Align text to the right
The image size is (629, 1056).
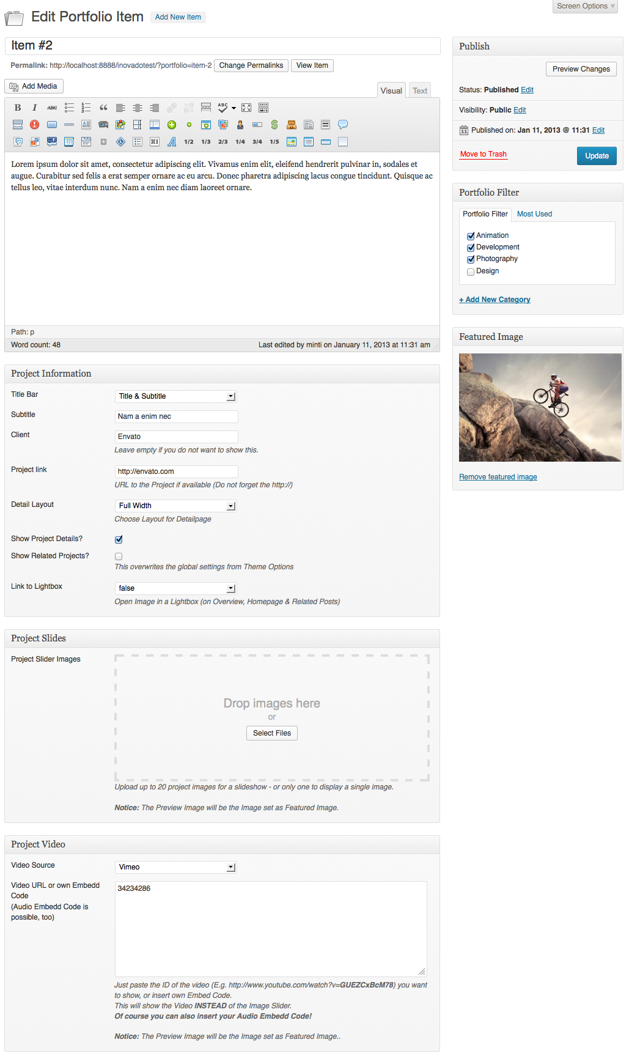[x=155, y=108]
